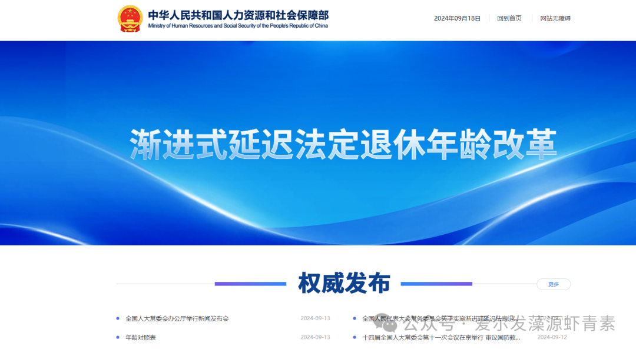Image resolution: width=636 pixels, height=349 pixels.
Task: Click the English ministry subtitle text
Action: click(x=238, y=26)
